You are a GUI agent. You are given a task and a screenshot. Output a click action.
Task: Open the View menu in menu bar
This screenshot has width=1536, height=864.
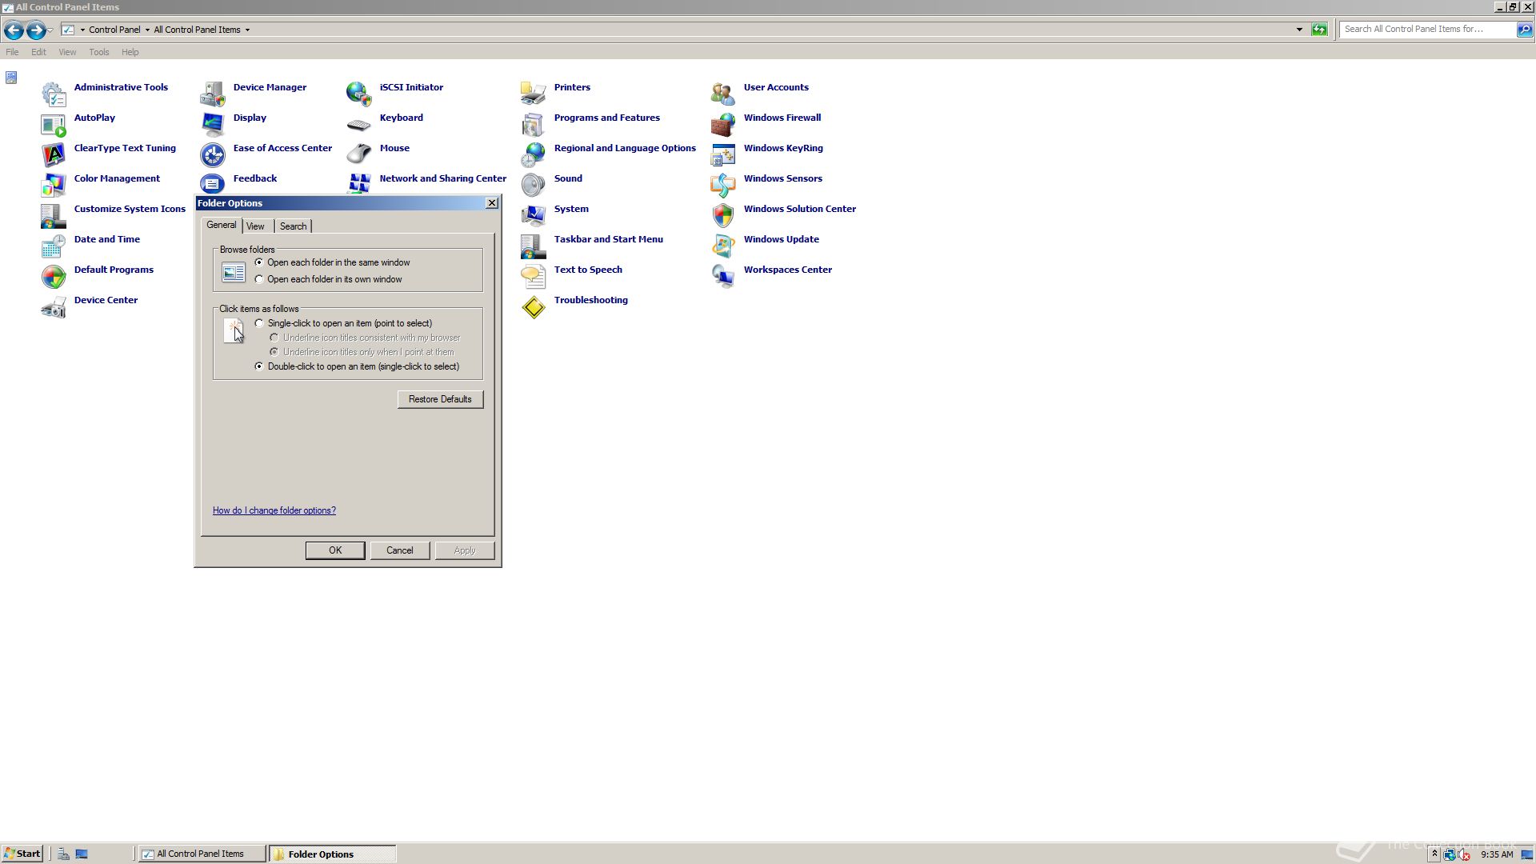[x=67, y=52]
